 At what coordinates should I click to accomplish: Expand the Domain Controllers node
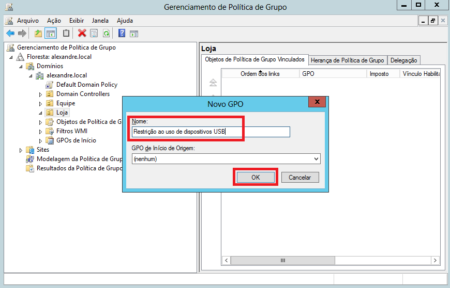40,94
